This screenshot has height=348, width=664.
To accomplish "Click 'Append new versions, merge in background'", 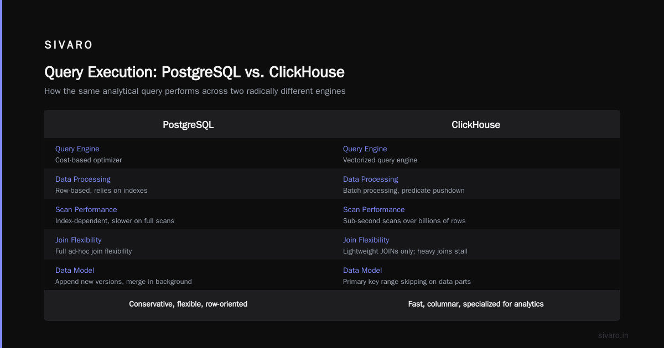I will tap(123, 282).
